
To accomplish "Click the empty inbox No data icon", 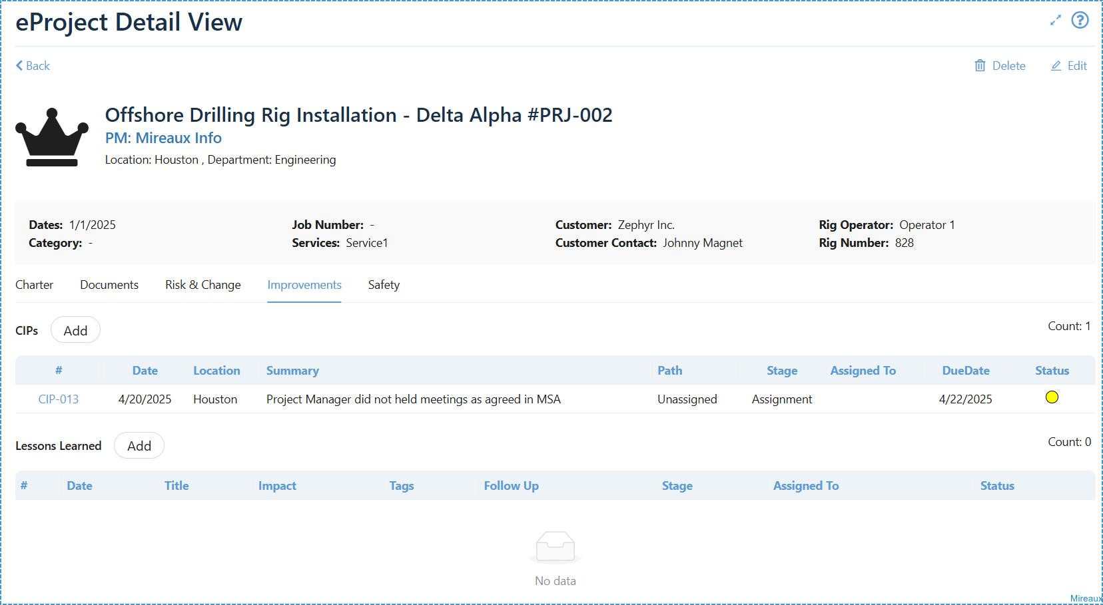I will click(x=555, y=547).
